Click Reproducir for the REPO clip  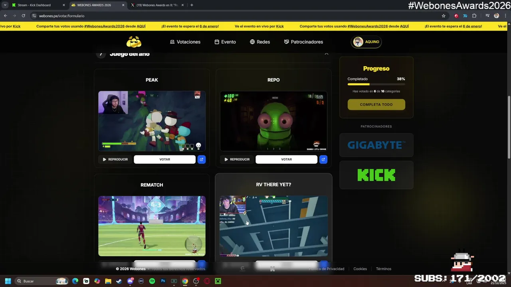pos(237,159)
